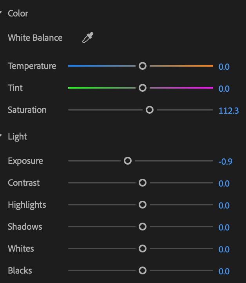This screenshot has width=246, height=283.
Task: Edit the Tint value 0.0
Action: click(224, 89)
